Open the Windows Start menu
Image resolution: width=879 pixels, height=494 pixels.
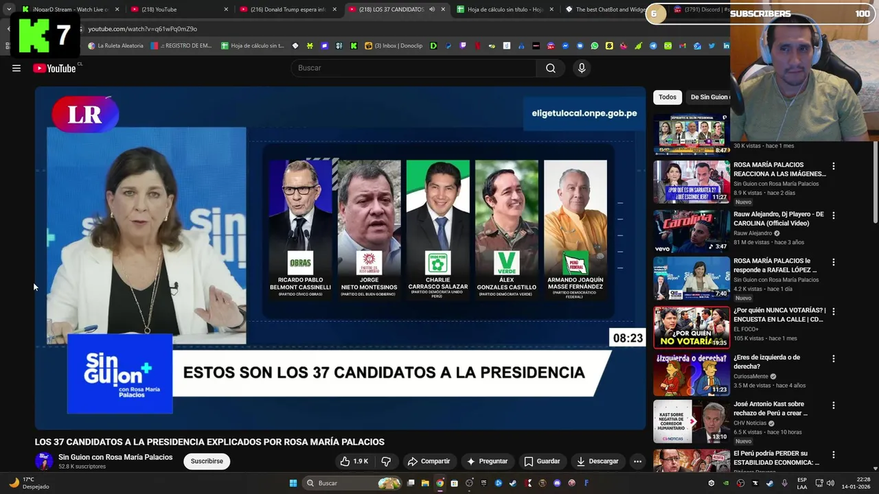(293, 483)
